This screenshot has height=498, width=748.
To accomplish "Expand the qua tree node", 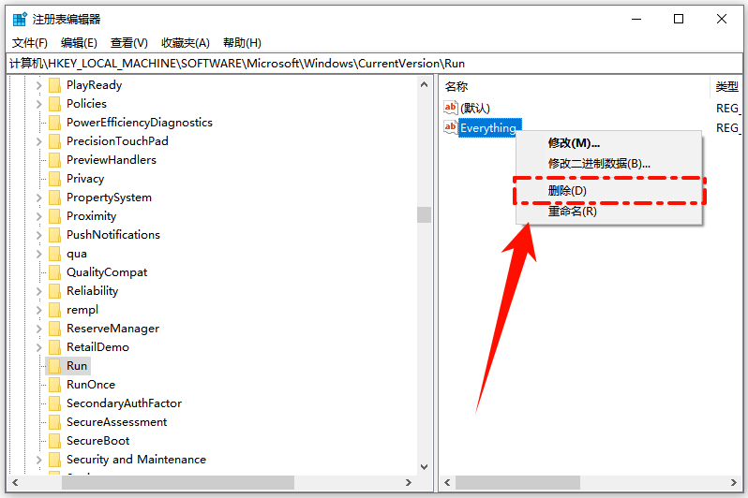I will coord(39,254).
